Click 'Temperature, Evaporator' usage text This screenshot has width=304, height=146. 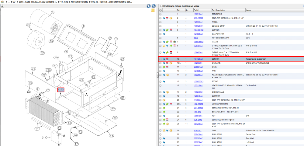coord(256,59)
